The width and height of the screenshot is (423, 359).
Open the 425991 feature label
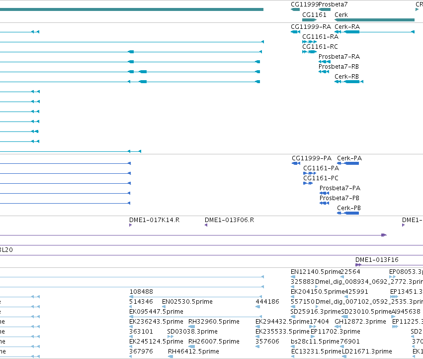tap(356, 292)
